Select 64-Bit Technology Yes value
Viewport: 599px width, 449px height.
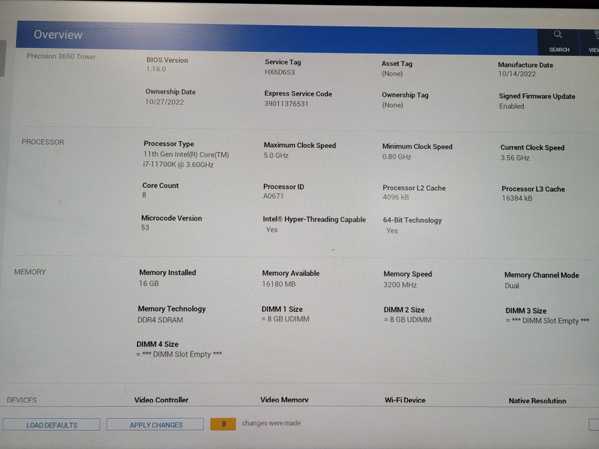(392, 231)
